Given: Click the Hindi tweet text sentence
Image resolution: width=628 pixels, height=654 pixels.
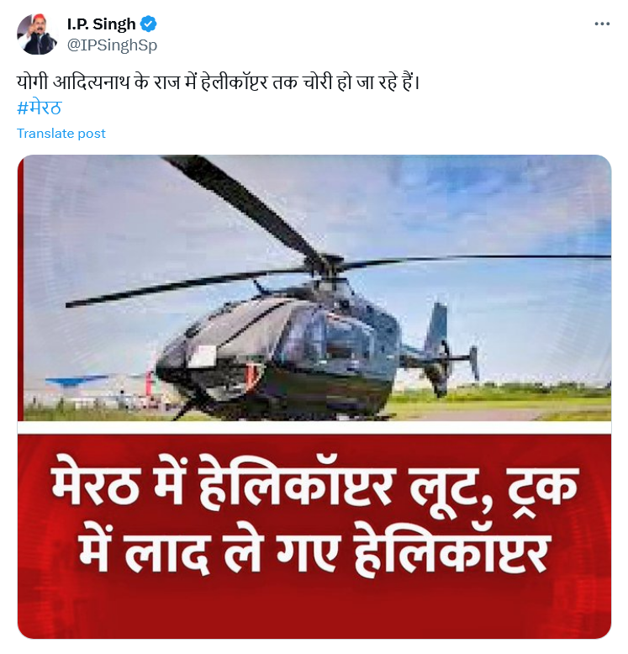Looking at the screenshot, I should 218,82.
